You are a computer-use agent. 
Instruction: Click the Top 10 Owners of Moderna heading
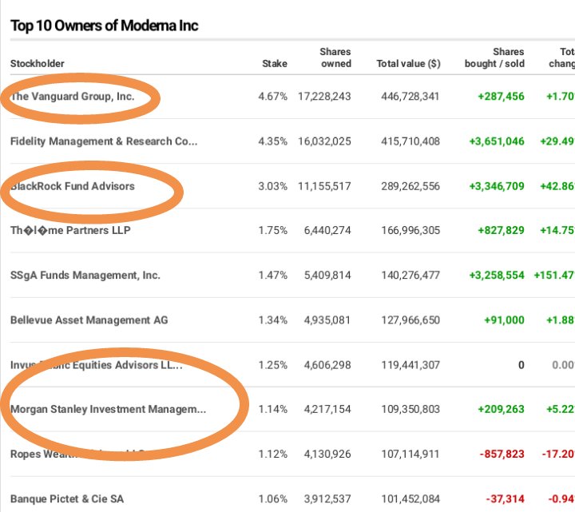tap(104, 26)
